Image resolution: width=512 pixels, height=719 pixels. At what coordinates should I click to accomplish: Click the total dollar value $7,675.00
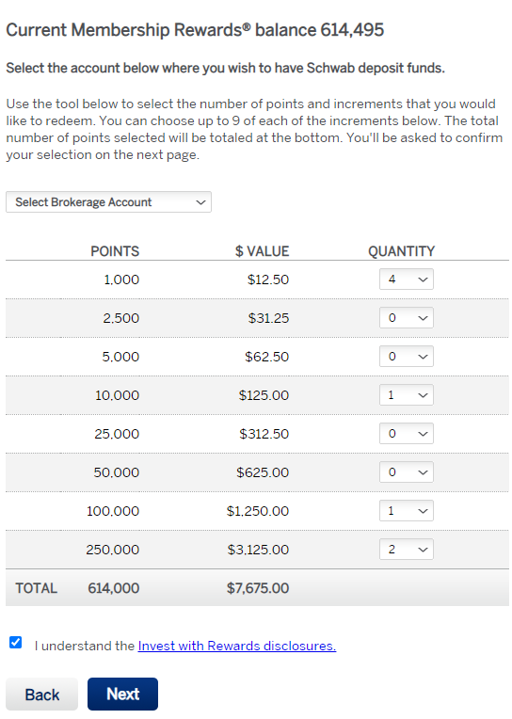click(258, 588)
